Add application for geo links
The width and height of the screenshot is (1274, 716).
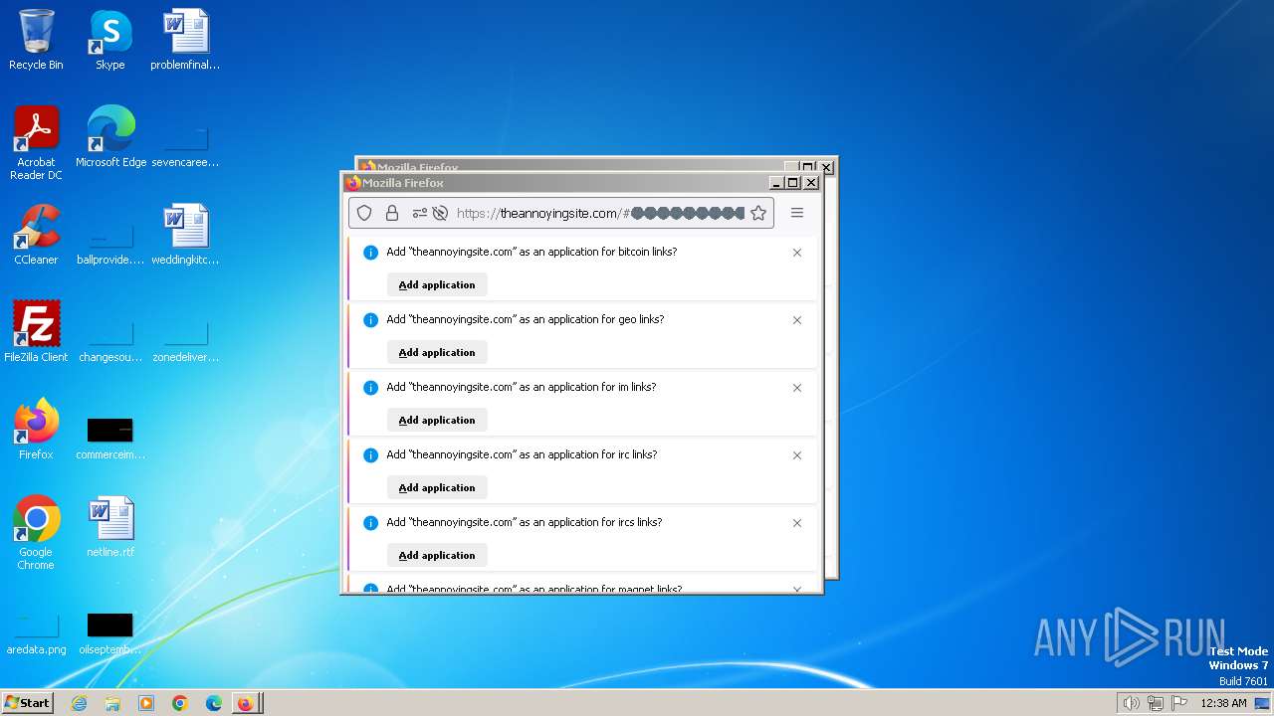pyautogui.click(x=437, y=352)
